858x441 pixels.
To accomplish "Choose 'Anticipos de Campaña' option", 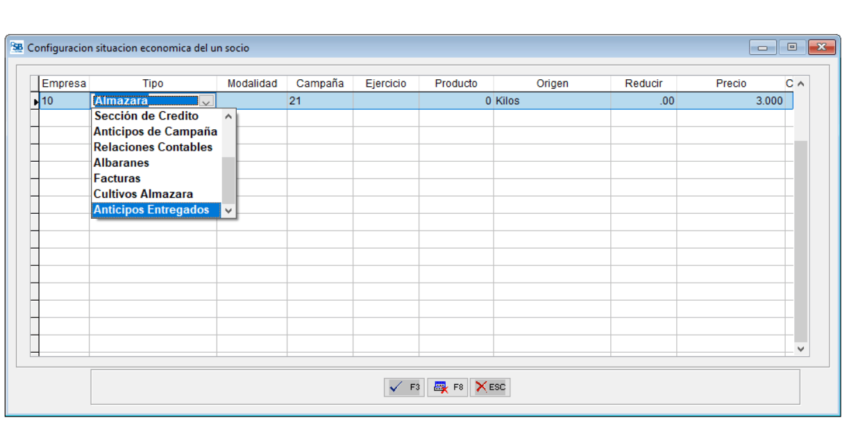I will [155, 131].
